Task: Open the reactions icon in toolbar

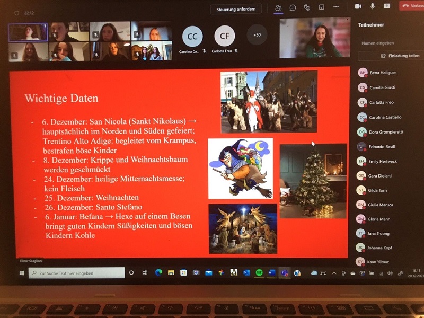Action: (x=307, y=7)
